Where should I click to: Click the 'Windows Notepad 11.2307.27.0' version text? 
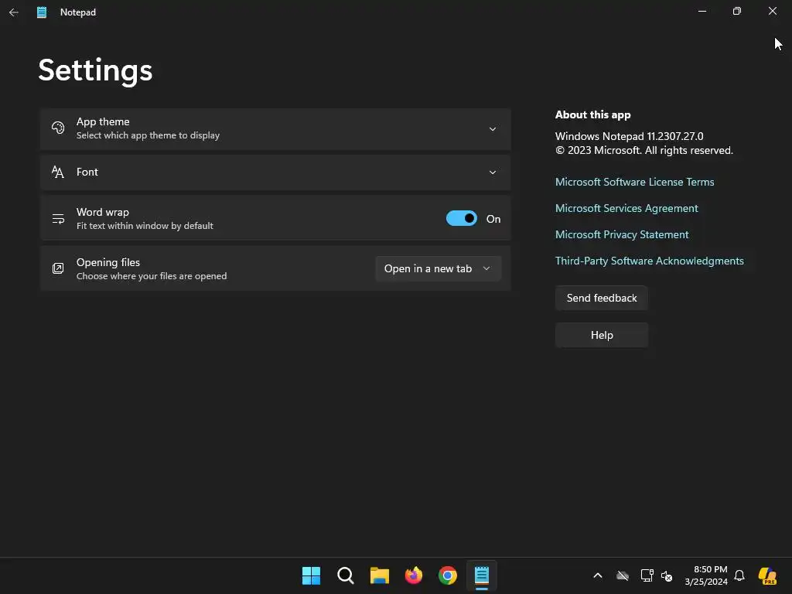tap(629, 136)
